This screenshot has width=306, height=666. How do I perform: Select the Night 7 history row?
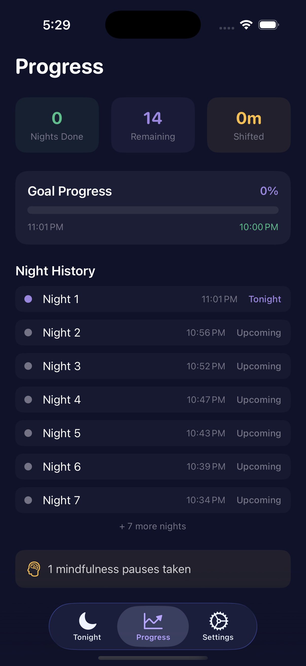point(153,500)
